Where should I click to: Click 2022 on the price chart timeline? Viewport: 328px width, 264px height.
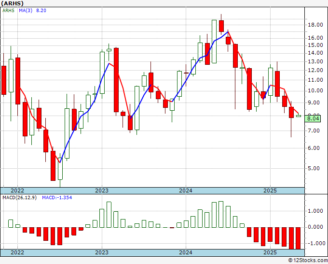click(17, 191)
